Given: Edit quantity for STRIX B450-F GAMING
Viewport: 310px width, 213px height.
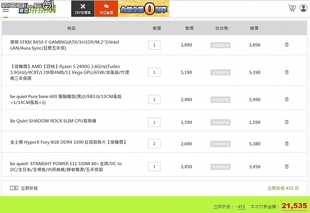Looking at the screenshot, I should click(x=154, y=45).
